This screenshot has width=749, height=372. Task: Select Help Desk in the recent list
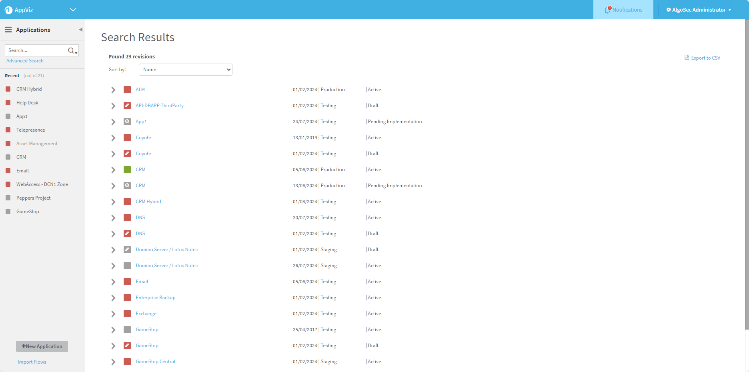[x=27, y=103]
